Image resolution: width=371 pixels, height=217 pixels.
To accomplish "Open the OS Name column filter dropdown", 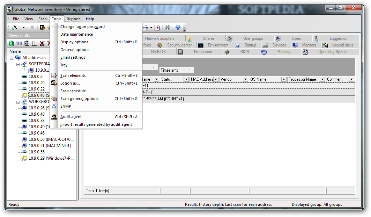I will pyautogui.click(x=284, y=79).
